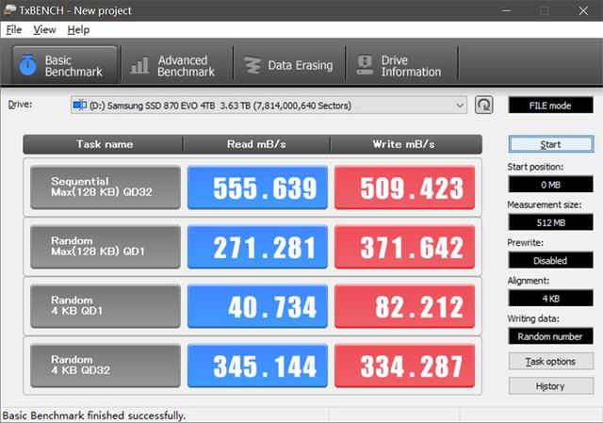This screenshot has width=603, height=423.
Task: Click the drive icon in the Drive combo box
Action: [x=79, y=105]
